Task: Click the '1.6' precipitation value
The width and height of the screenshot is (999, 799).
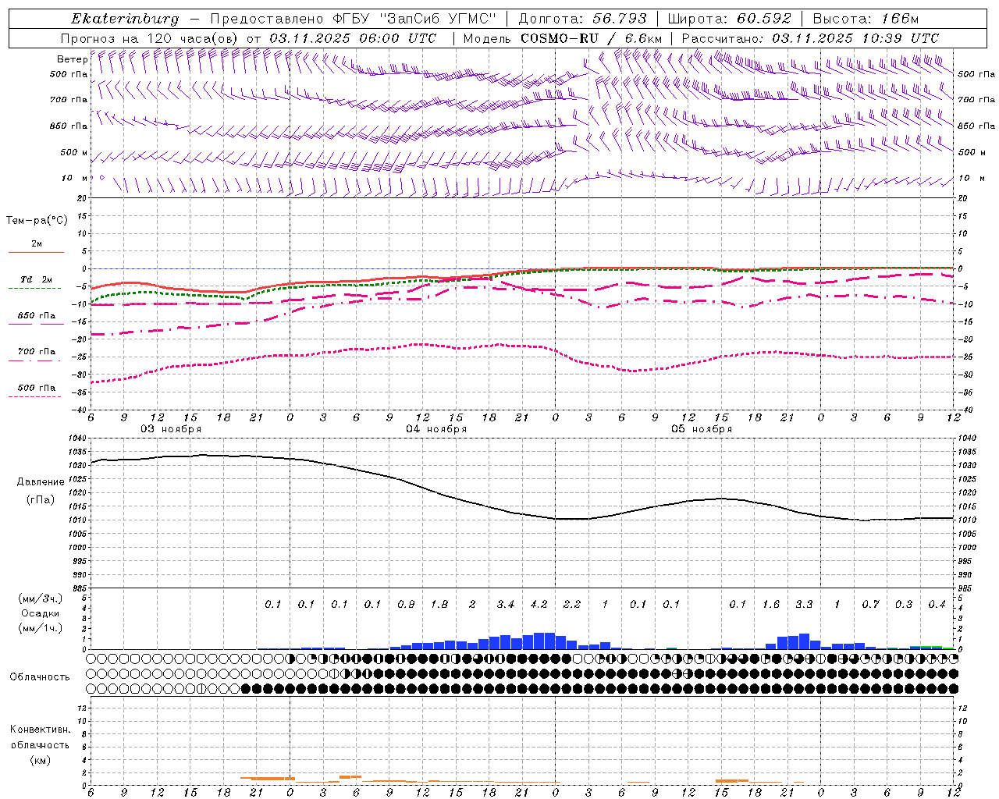Action: click(x=771, y=604)
